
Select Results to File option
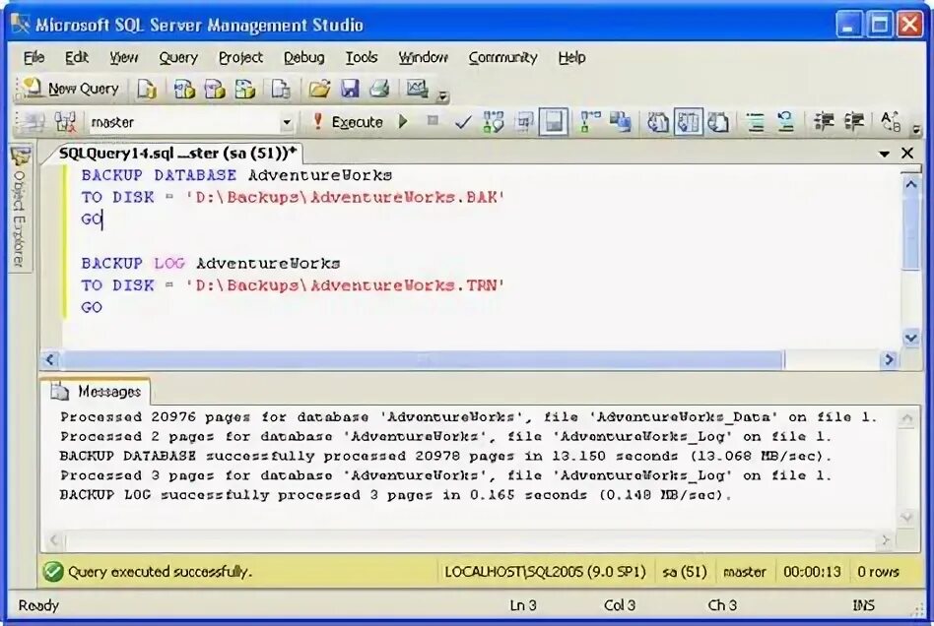(718, 122)
